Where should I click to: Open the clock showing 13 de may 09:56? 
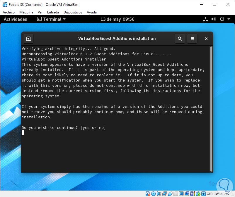pos(117,19)
